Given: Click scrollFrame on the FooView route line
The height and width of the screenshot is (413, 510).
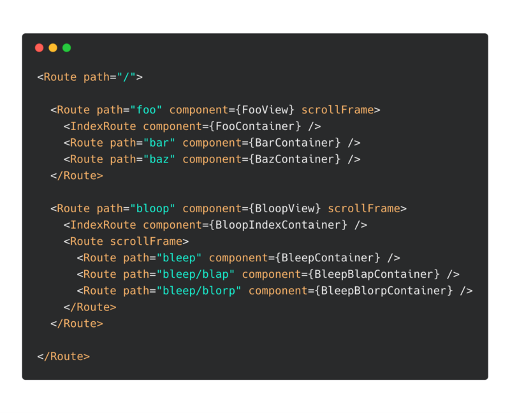Looking at the screenshot, I should 337,110.
